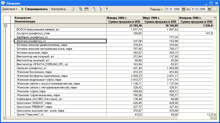Click January value 1 877,18

point(124,29)
